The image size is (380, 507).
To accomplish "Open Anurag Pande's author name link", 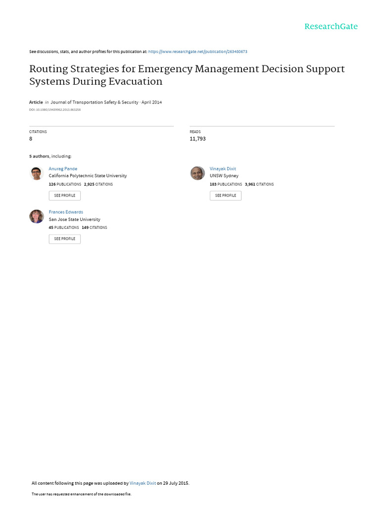I will 63,169.
